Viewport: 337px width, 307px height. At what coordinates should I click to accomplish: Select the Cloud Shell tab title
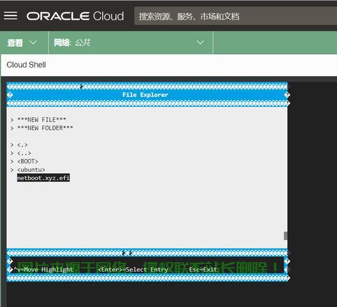click(26, 65)
